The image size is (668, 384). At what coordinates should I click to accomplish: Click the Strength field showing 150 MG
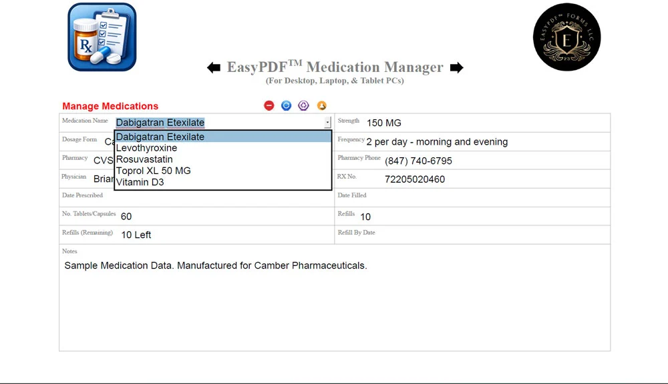pos(486,123)
